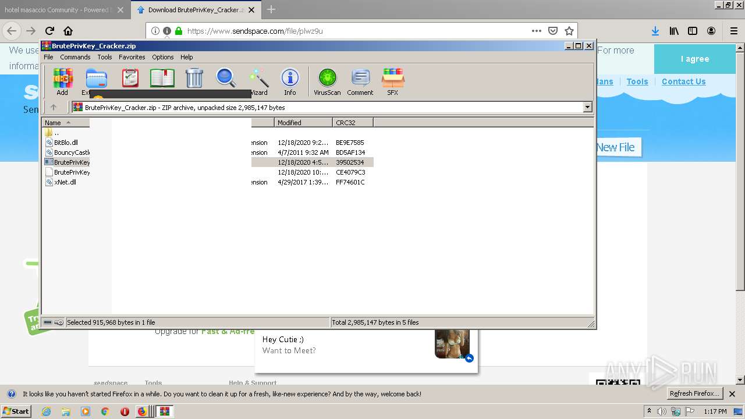Open WinRAR Favorites menu
This screenshot has height=419, width=745.
point(132,57)
